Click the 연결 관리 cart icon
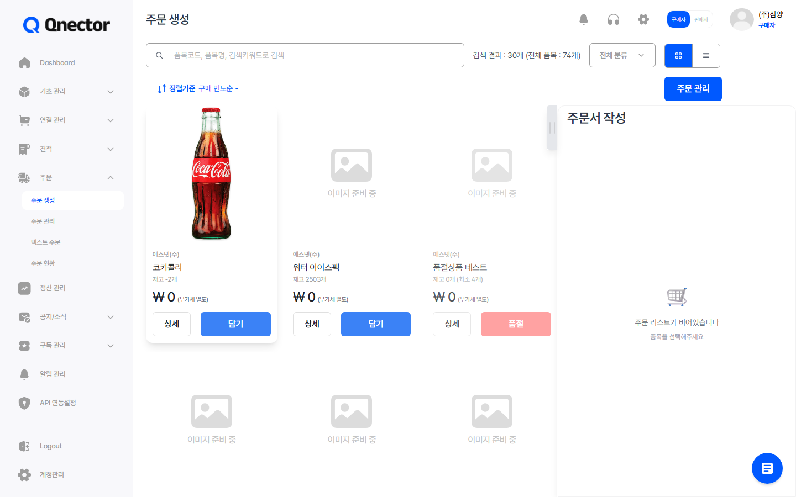Screen dimensions: 796x497 tap(24, 120)
